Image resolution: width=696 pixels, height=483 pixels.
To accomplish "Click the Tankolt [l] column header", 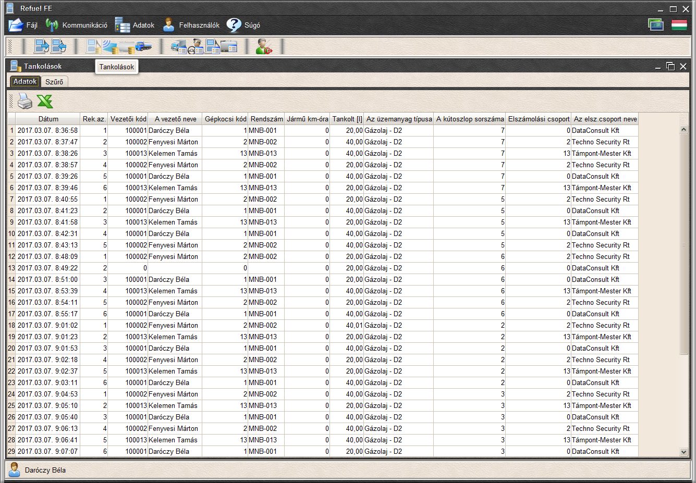I will [x=347, y=119].
